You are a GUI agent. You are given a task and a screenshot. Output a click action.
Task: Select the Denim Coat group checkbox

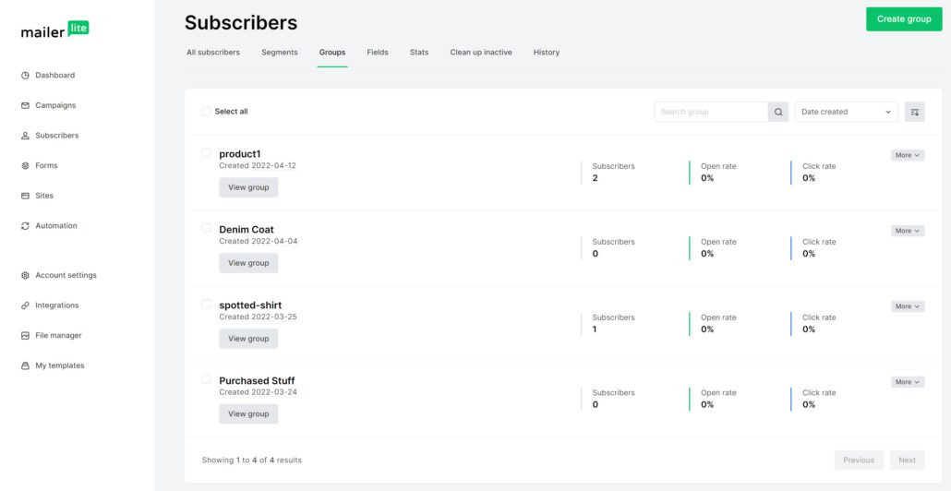point(206,227)
